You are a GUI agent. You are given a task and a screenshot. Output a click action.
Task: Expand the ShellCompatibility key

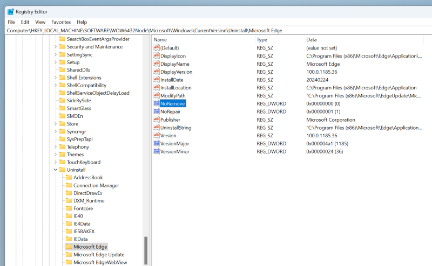[x=56, y=85]
